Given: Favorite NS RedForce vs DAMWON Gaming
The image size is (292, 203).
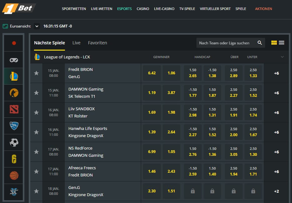Looking at the screenshot, I should pos(36,152).
